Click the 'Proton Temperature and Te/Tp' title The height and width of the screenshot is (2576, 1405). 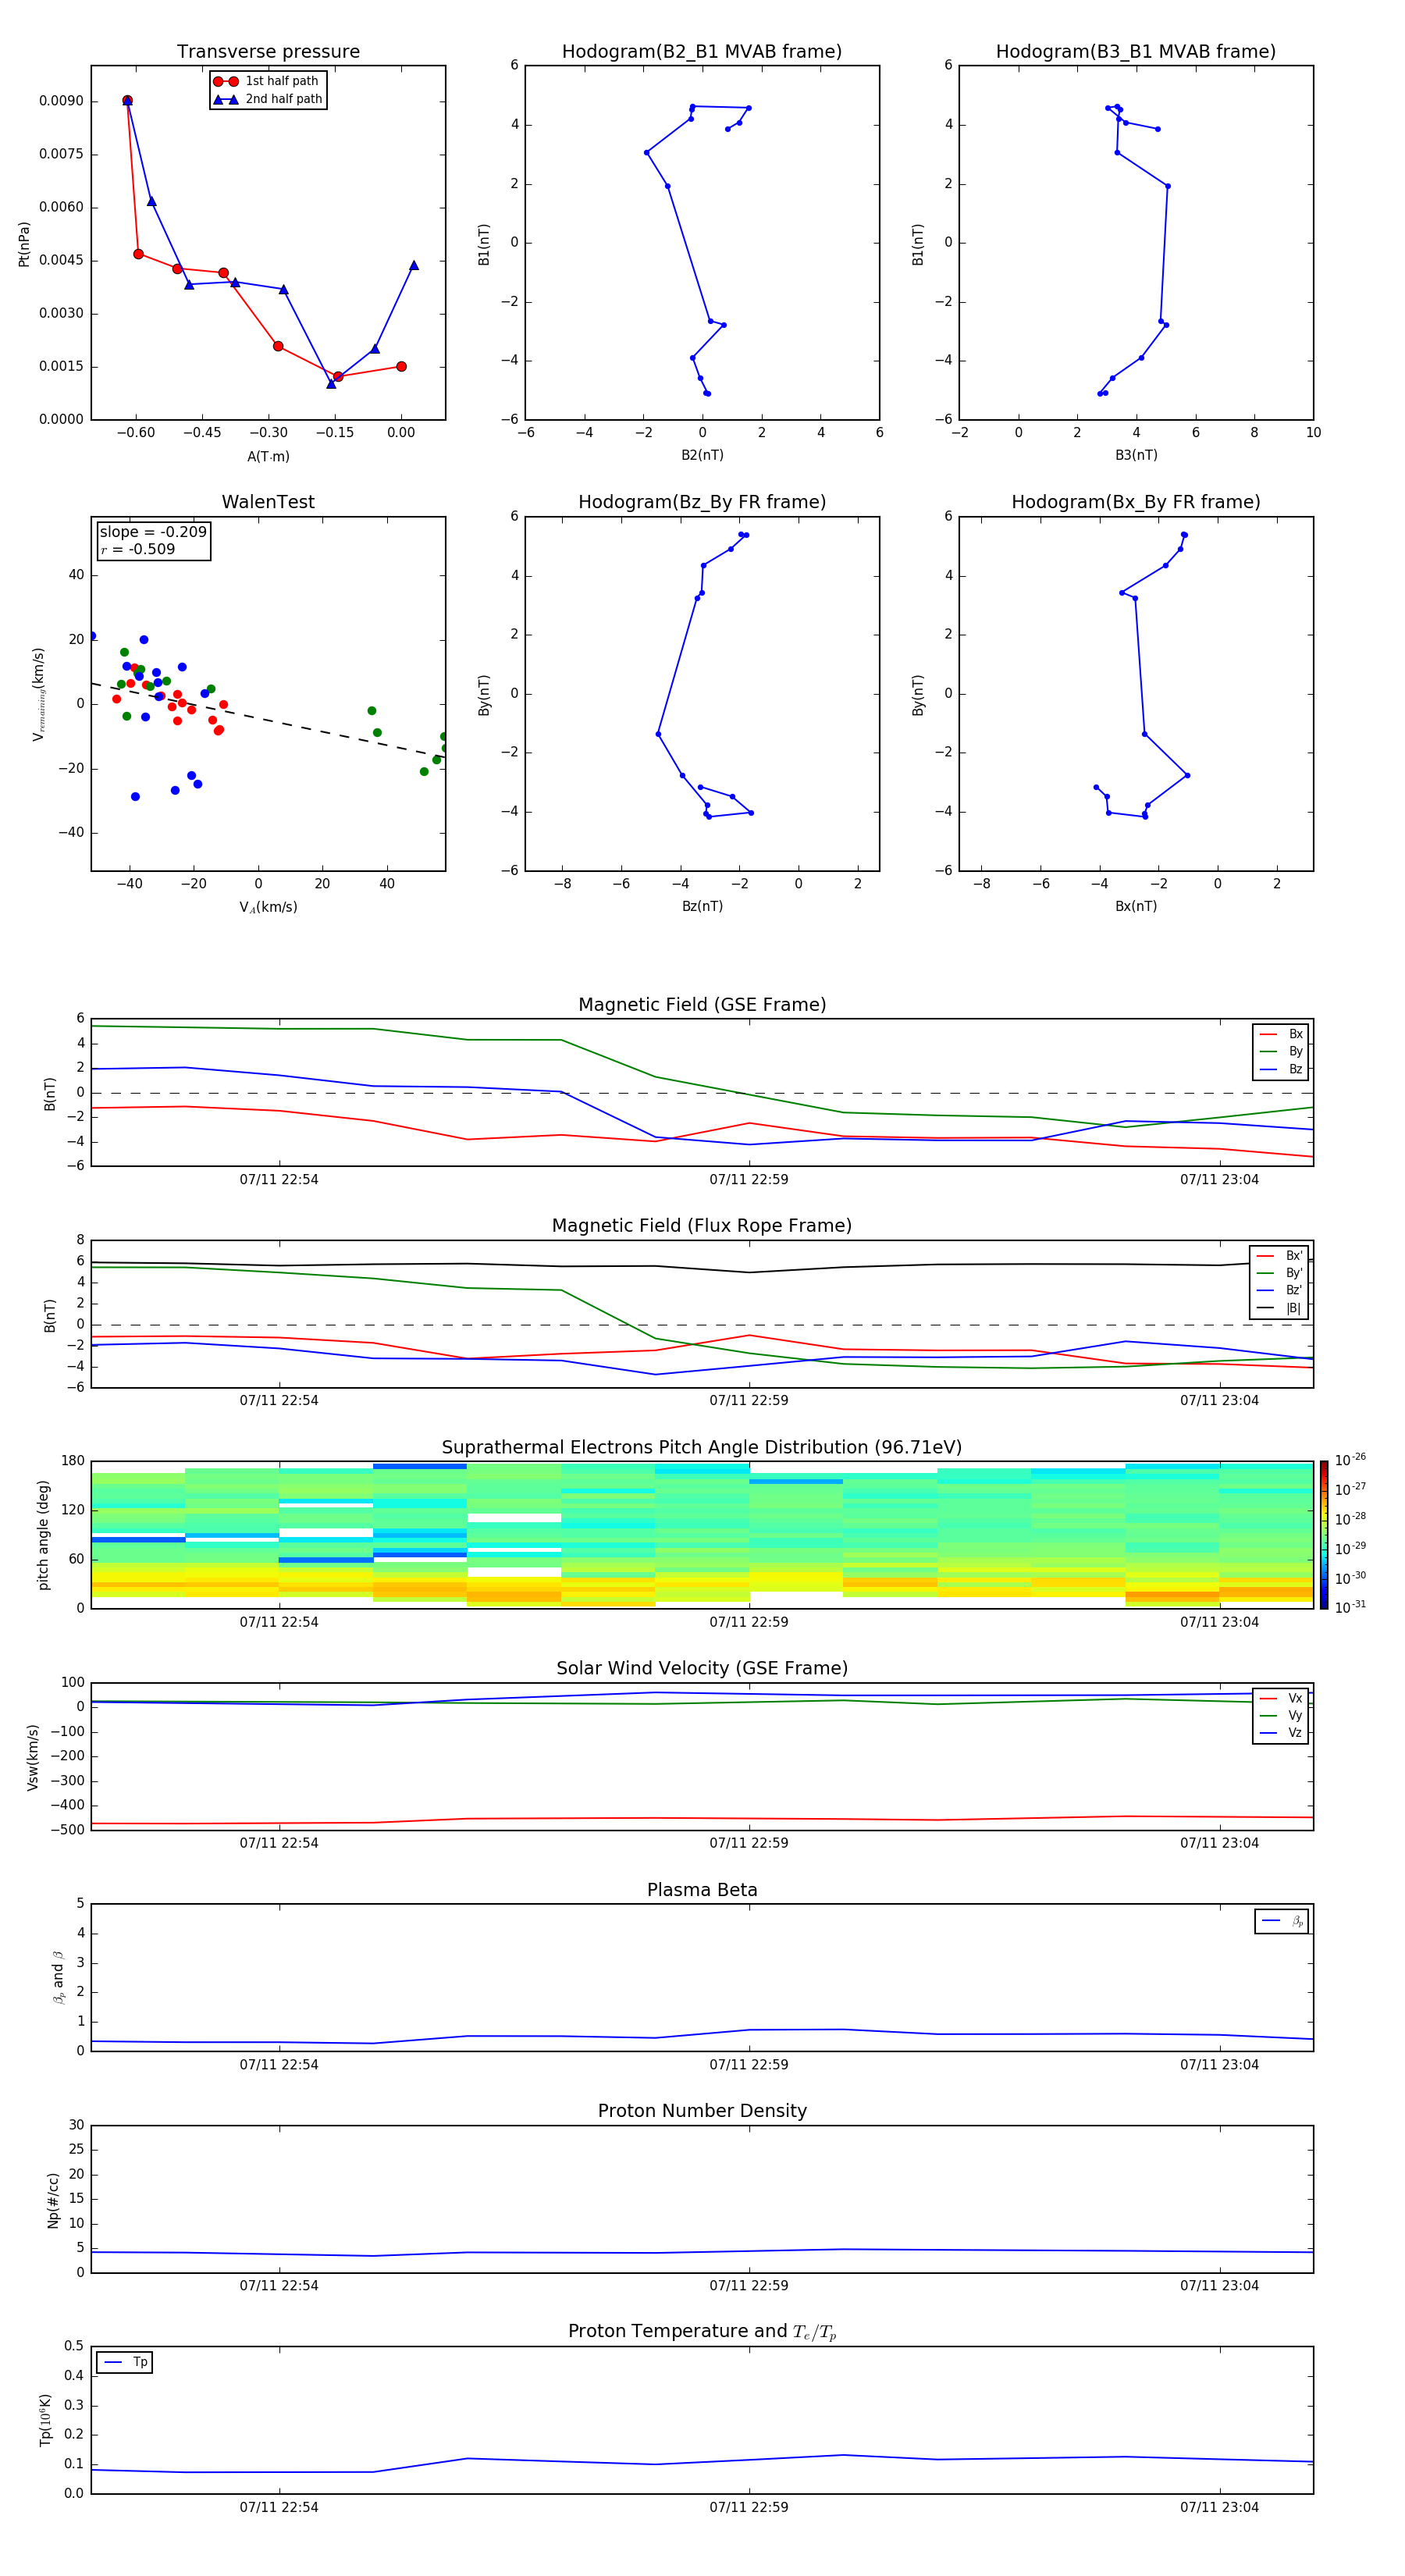pyautogui.click(x=702, y=2332)
